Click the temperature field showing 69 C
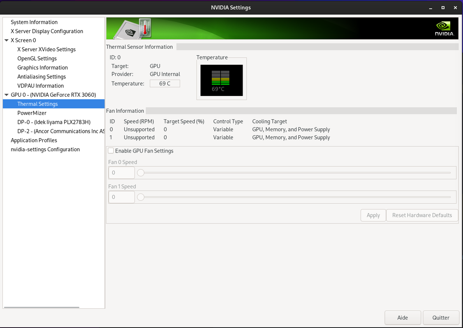Image resolution: width=463 pixels, height=328 pixels. [x=165, y=84]
